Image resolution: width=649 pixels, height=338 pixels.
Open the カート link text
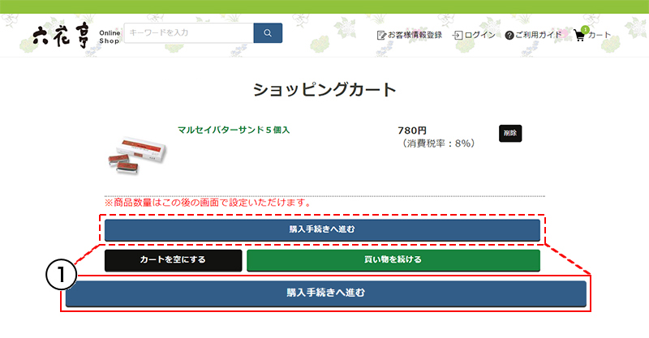point(600,35)
